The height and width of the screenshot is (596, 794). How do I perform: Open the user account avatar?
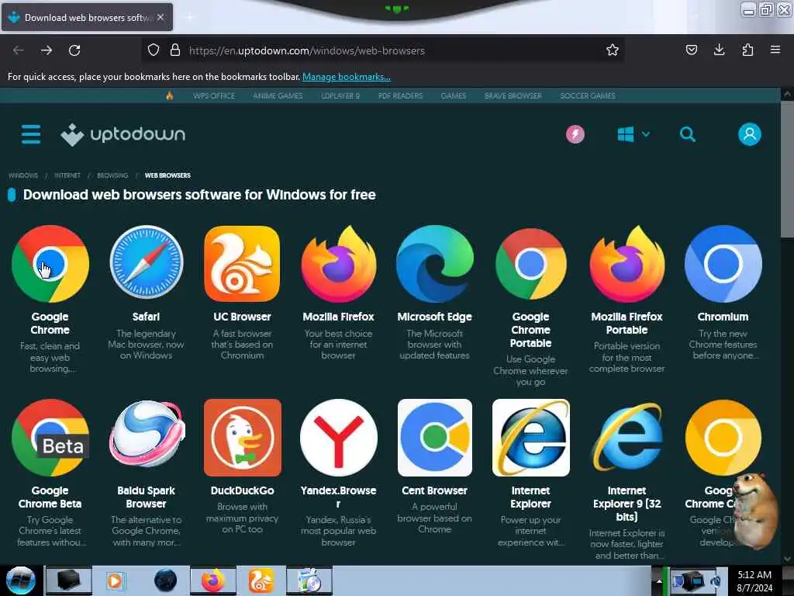750,134
